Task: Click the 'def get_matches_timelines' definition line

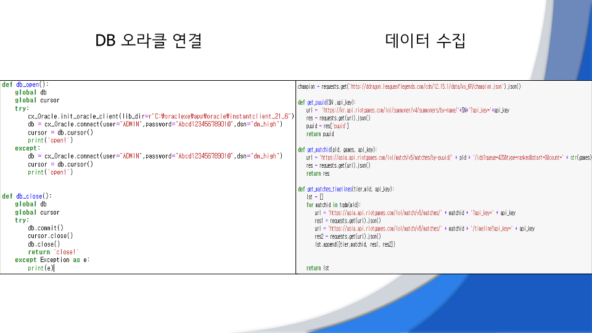Action: coord(345,189)
